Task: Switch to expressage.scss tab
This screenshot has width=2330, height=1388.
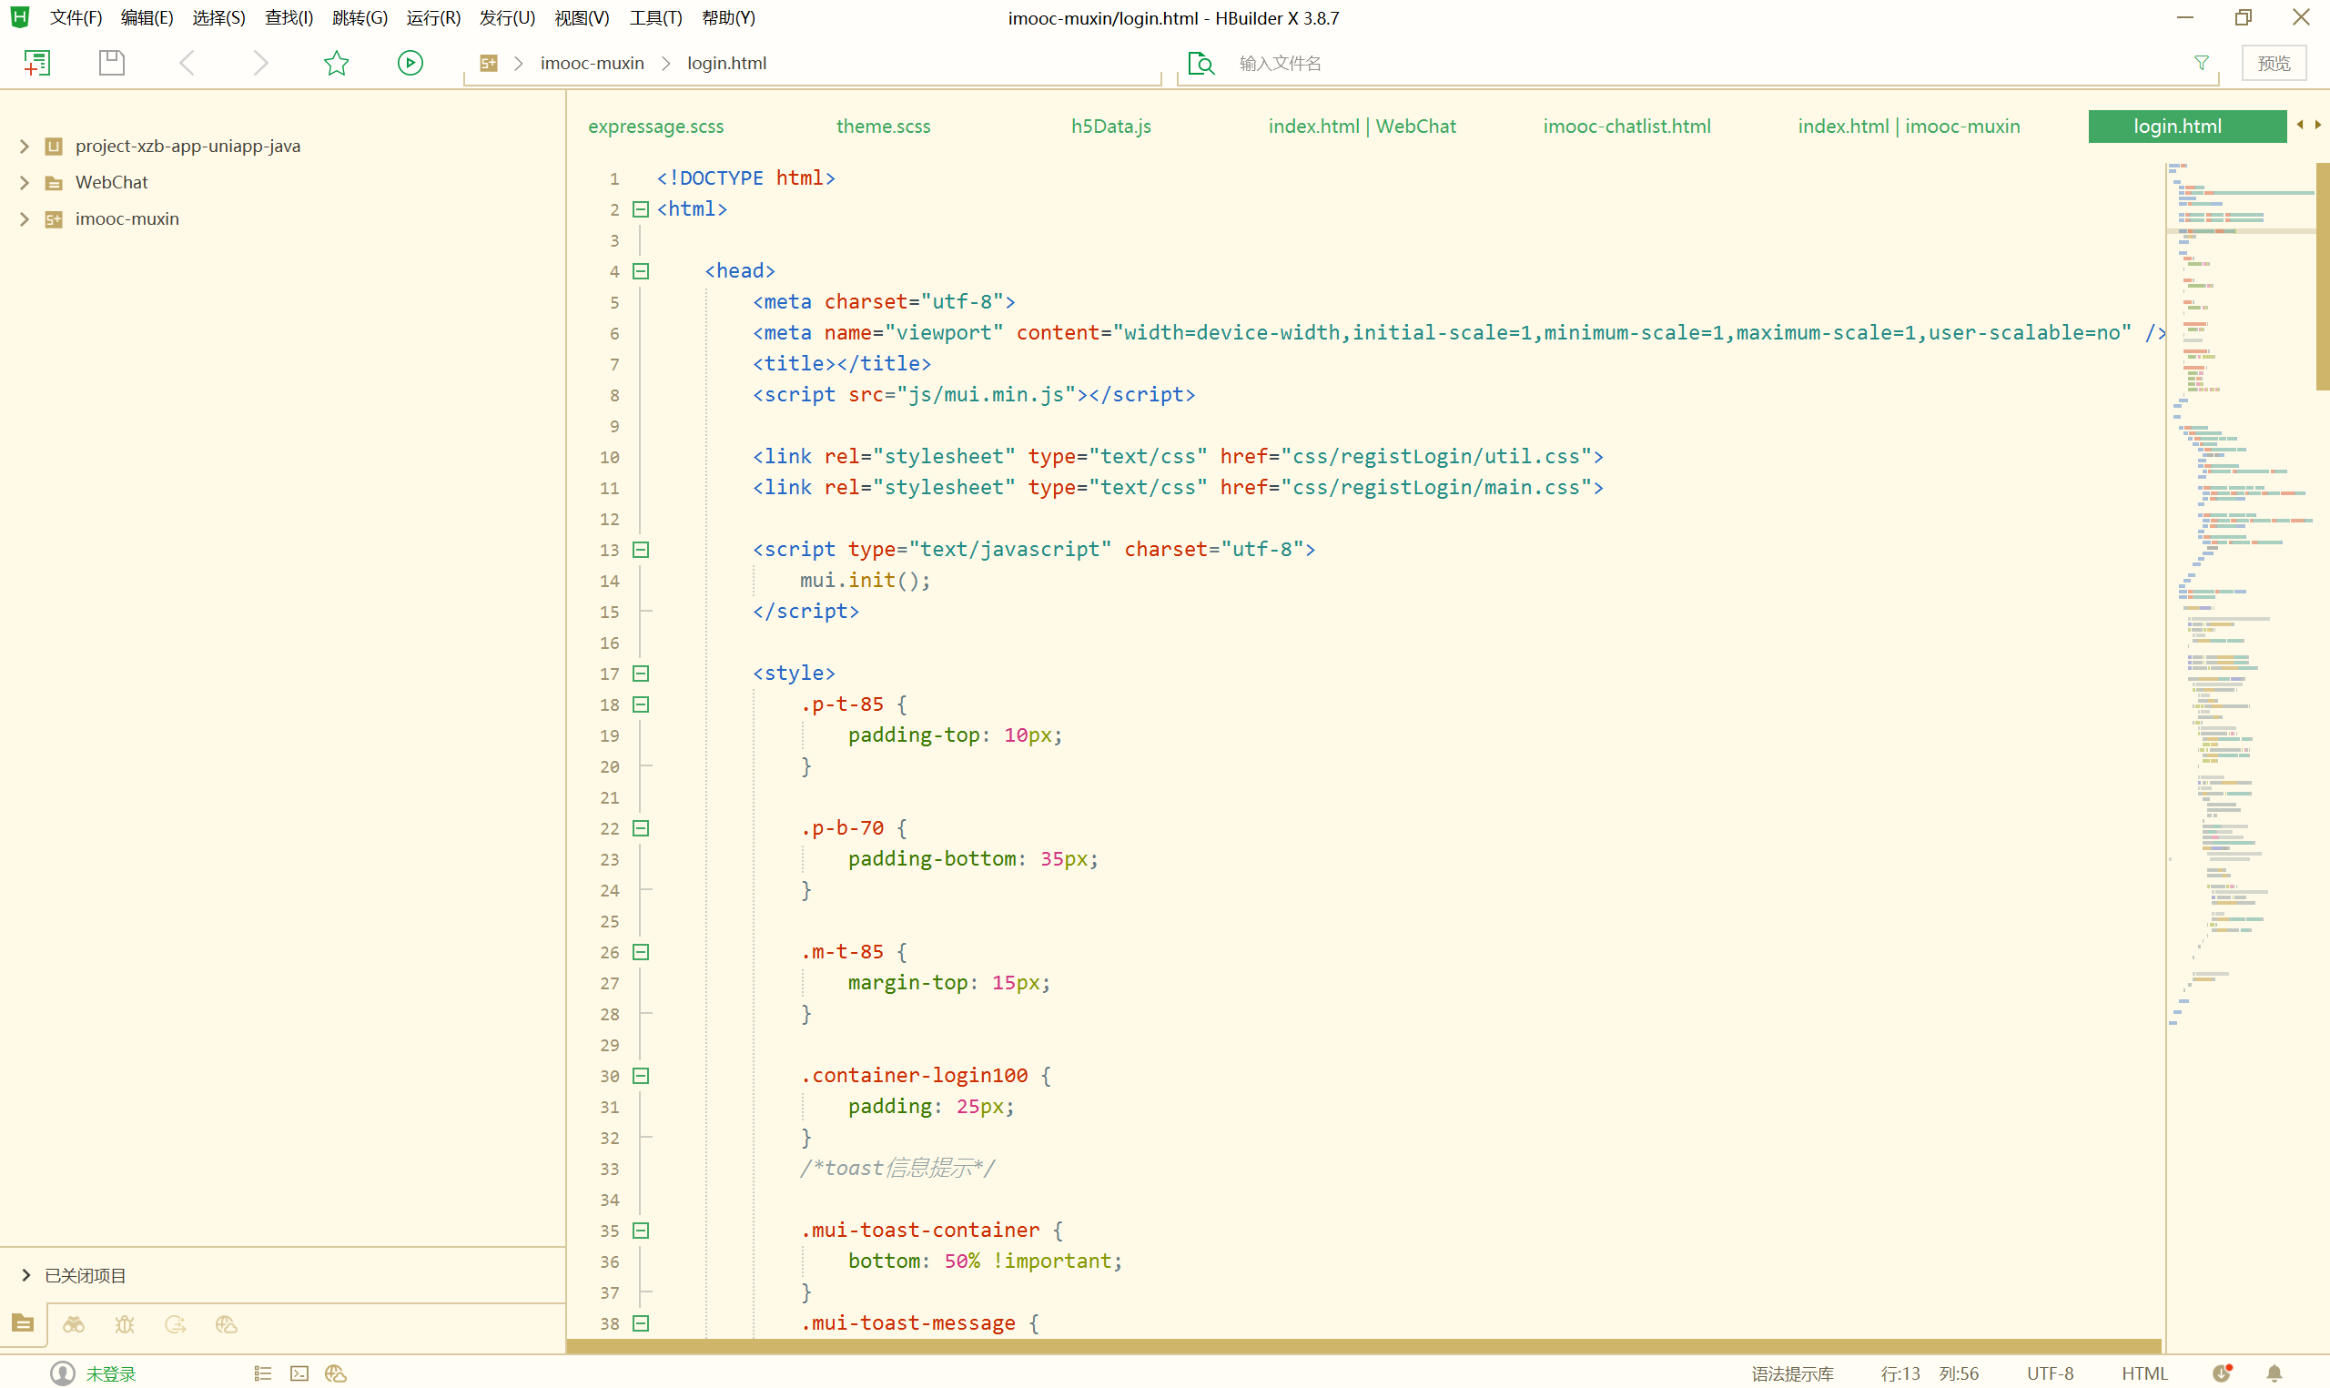Action: (x=655, y=127)
